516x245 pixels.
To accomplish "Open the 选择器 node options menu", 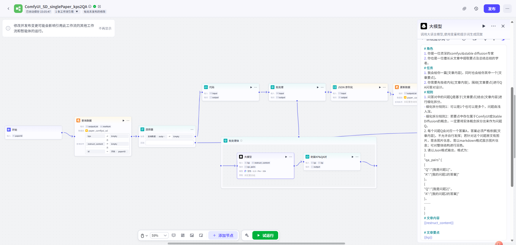I will 192,129.
